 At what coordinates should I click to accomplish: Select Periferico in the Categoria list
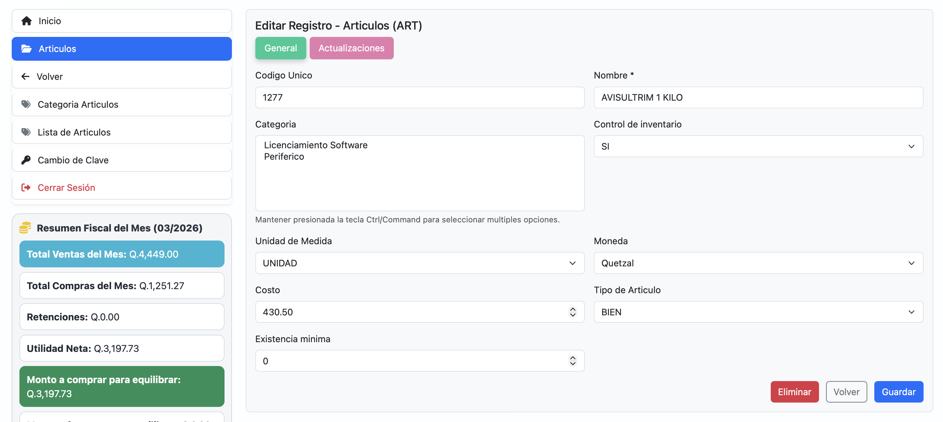tap(284, 157)
